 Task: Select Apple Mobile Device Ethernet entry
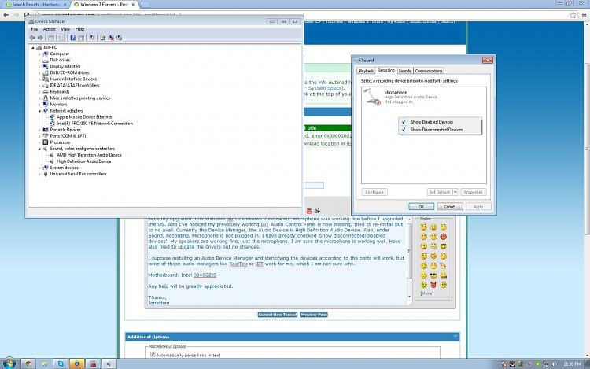pyautogui.click(x=84, y=117)
